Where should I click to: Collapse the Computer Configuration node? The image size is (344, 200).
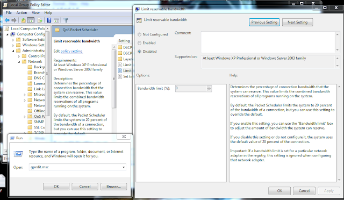tap(8, 34)
